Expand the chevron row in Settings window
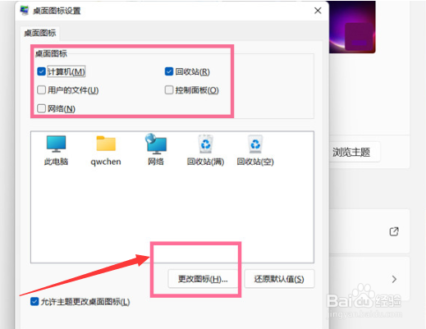Viewport: 426px width, 329px height. 394,279
